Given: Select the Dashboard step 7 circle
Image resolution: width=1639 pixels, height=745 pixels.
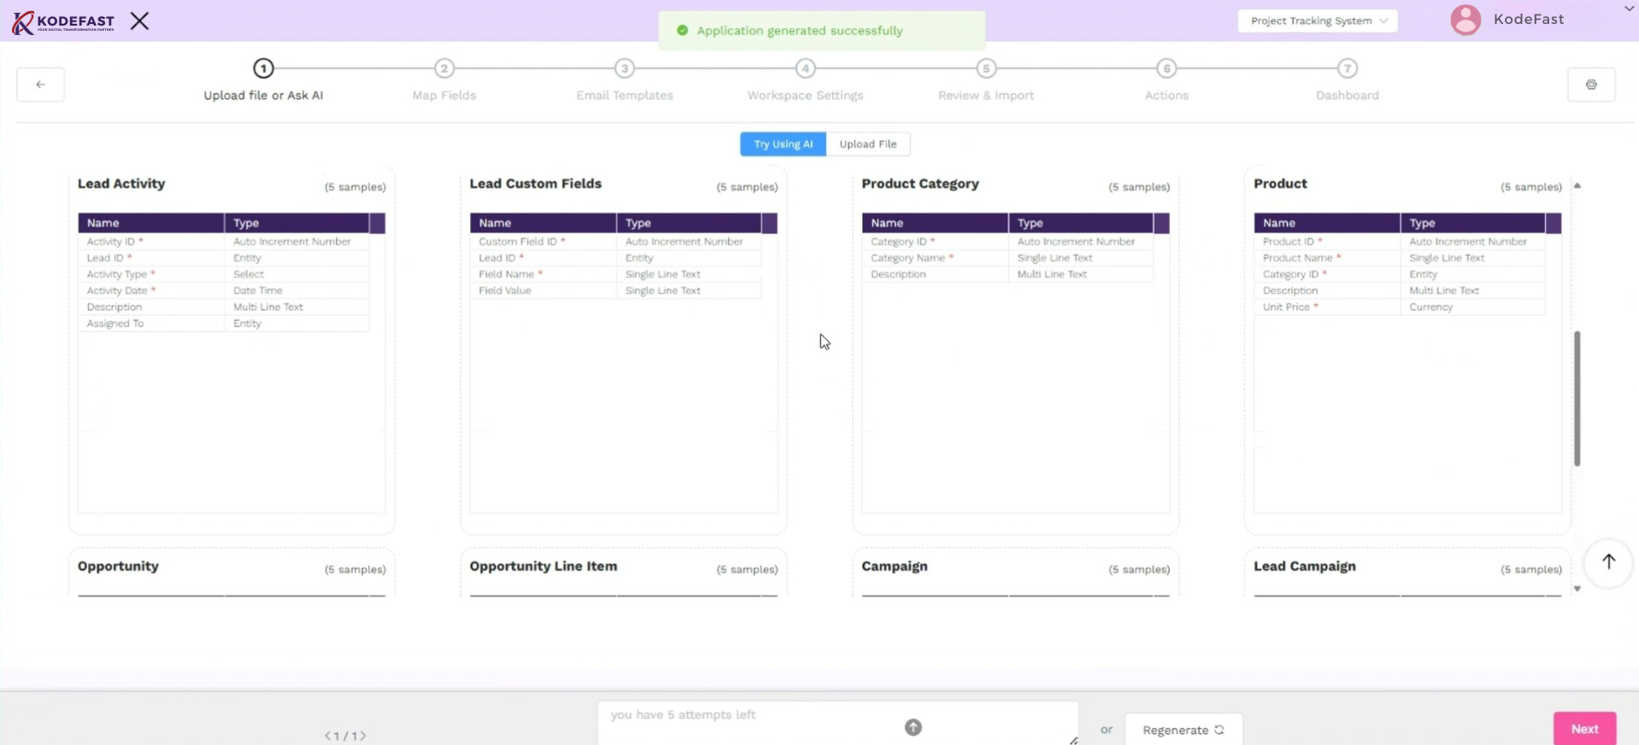Looking at the screenshot, I should pos(1347,68).
